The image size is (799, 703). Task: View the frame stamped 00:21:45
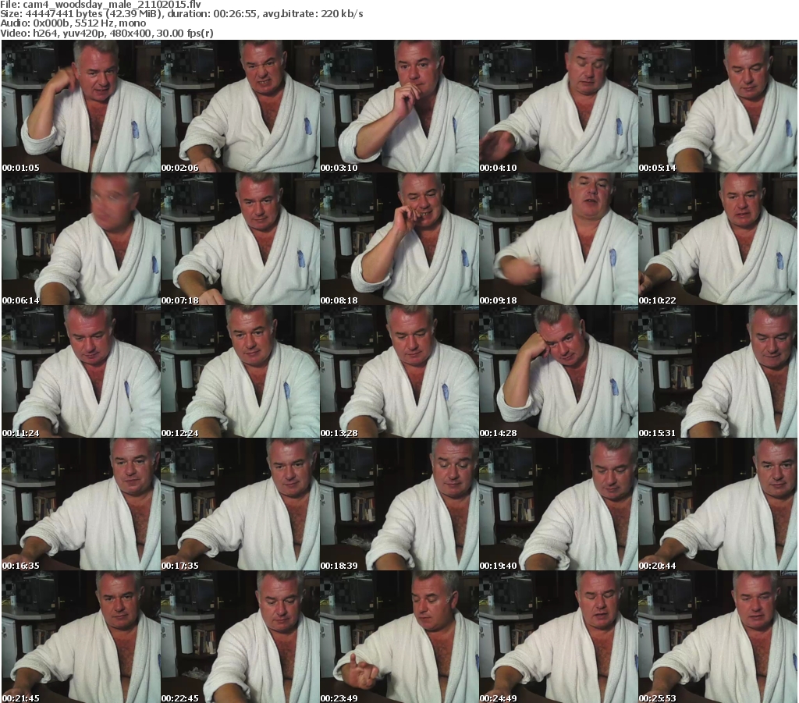coord(81,637)
